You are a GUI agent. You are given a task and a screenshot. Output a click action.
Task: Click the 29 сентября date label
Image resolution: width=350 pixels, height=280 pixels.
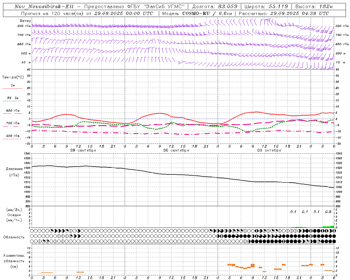tap(83, 150)
